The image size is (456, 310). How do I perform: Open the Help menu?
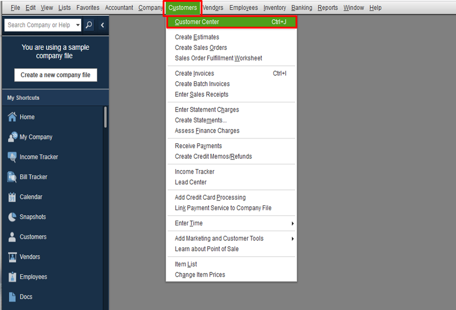[x=376, y=8]
